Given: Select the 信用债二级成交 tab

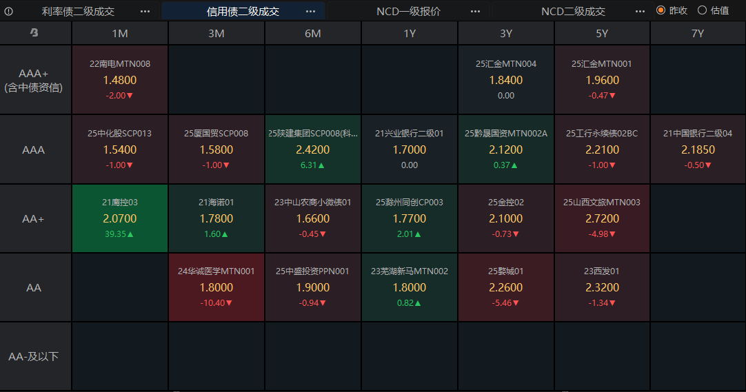Looking at the screenshot, I should click(243, 12).
